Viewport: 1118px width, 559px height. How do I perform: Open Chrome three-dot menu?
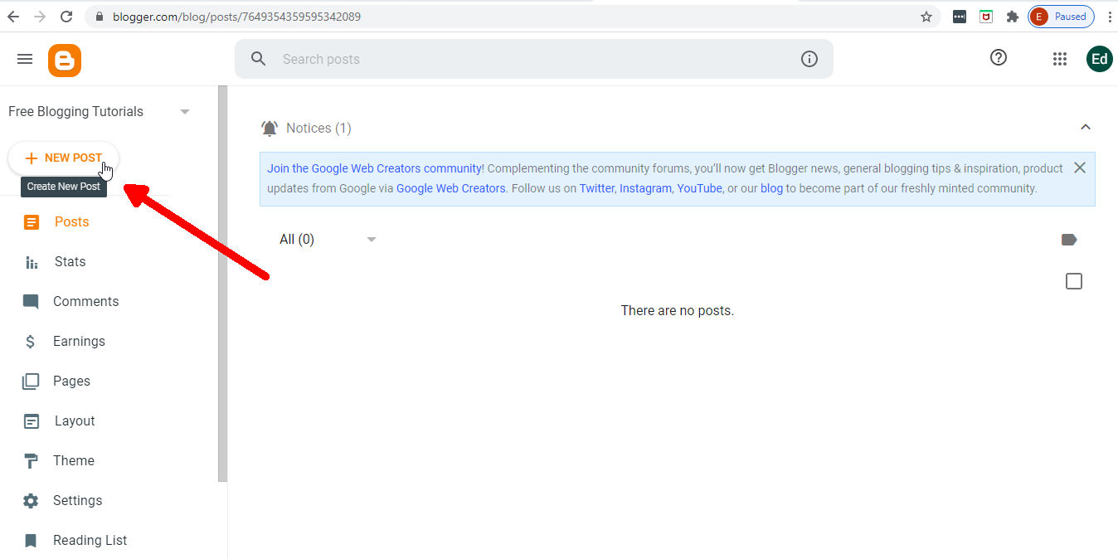[1110, 16]
